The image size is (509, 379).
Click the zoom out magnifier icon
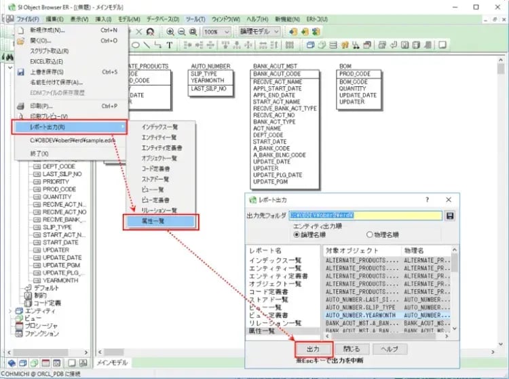coord(181,32)
